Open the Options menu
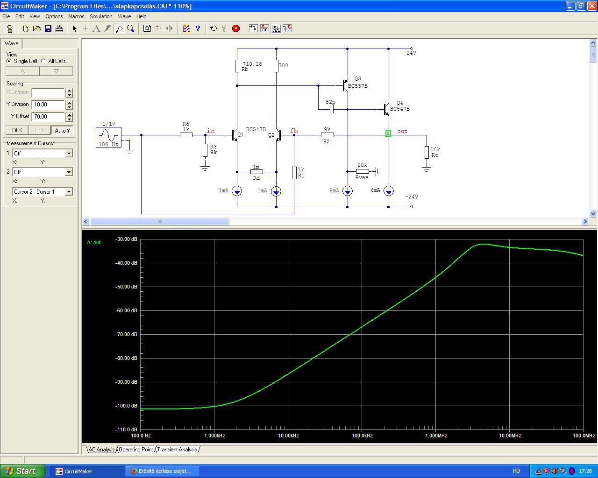 (54, 16)
